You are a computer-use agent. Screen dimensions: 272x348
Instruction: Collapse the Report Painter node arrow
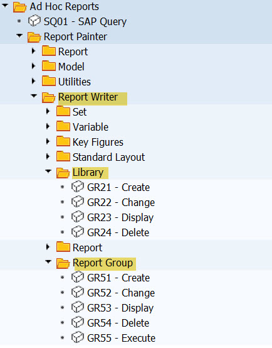tap(19, 36)
